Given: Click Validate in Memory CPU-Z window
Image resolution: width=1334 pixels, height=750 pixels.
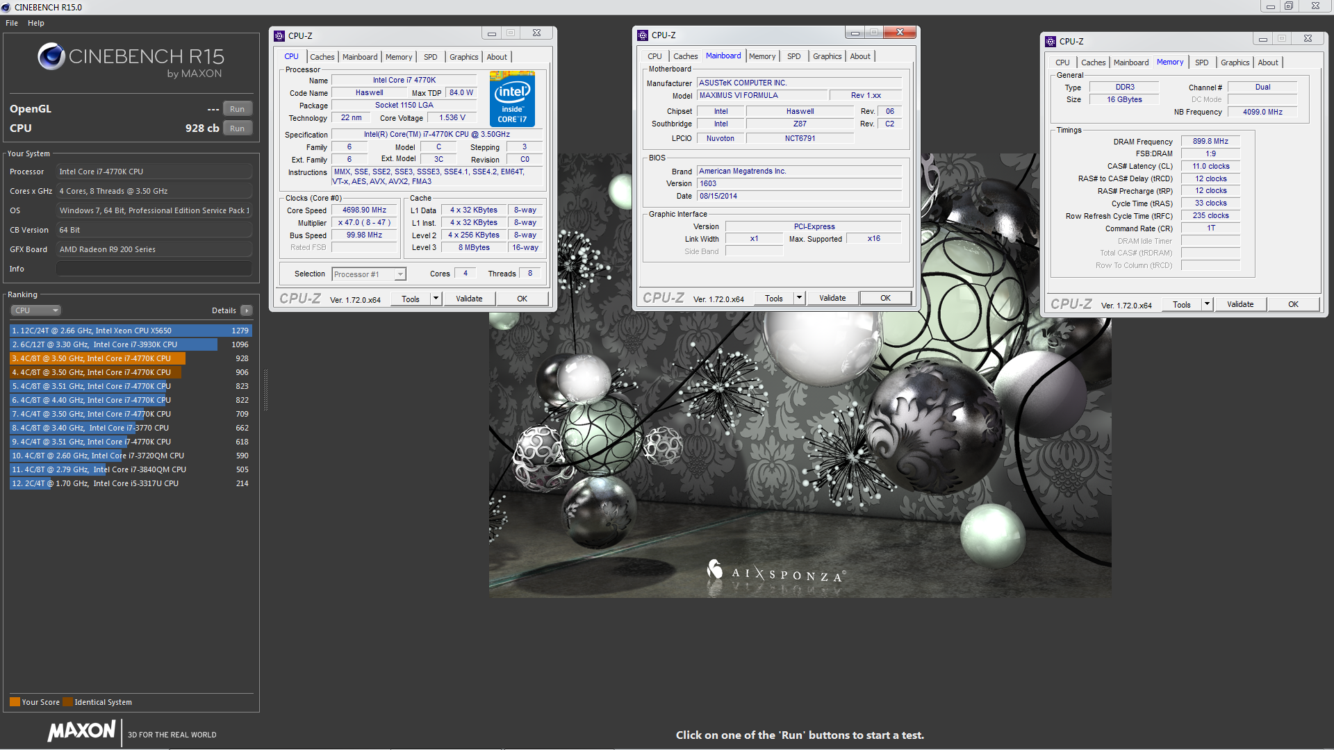Looking at the screenshot, I should coord(1240,305).
